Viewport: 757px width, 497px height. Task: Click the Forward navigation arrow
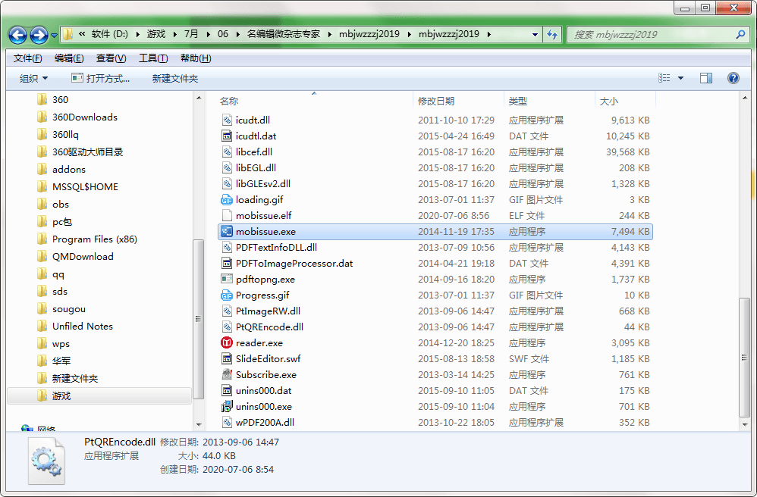(39, 35)
